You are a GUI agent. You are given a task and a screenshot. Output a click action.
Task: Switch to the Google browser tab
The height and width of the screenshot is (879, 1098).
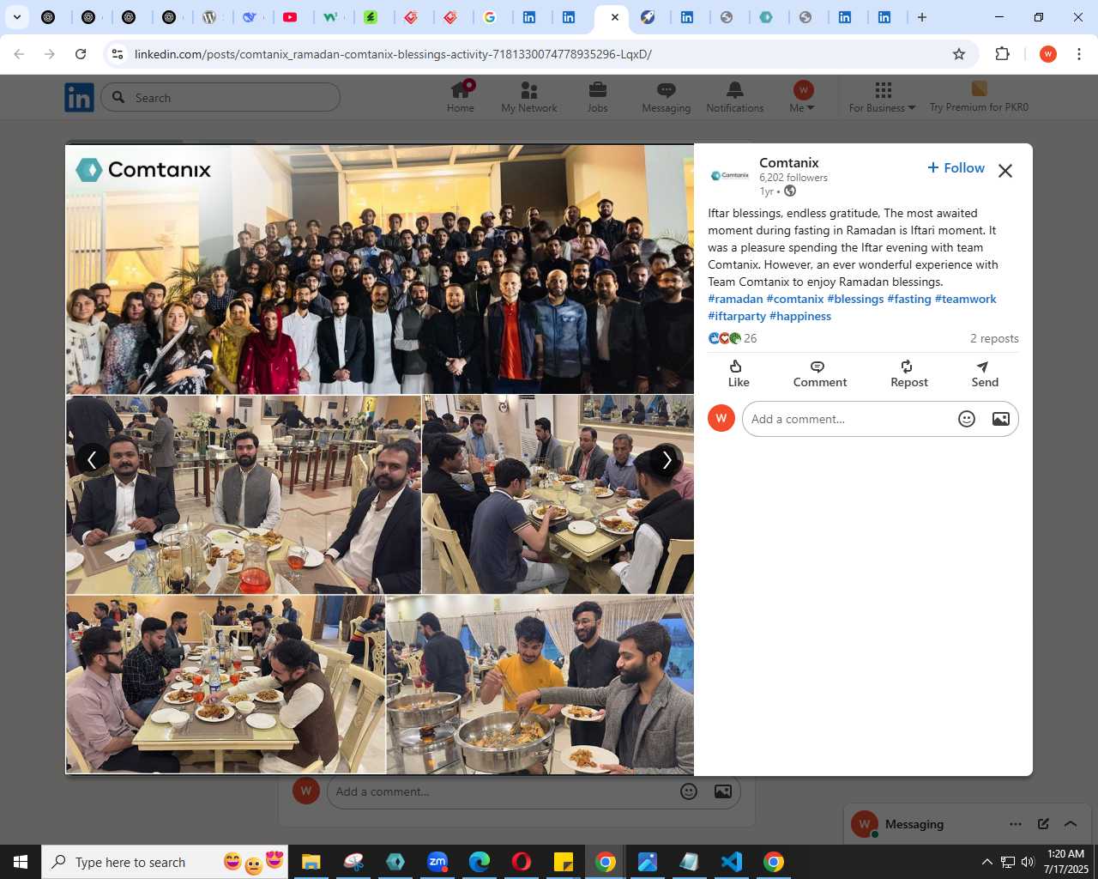(491, 17)
